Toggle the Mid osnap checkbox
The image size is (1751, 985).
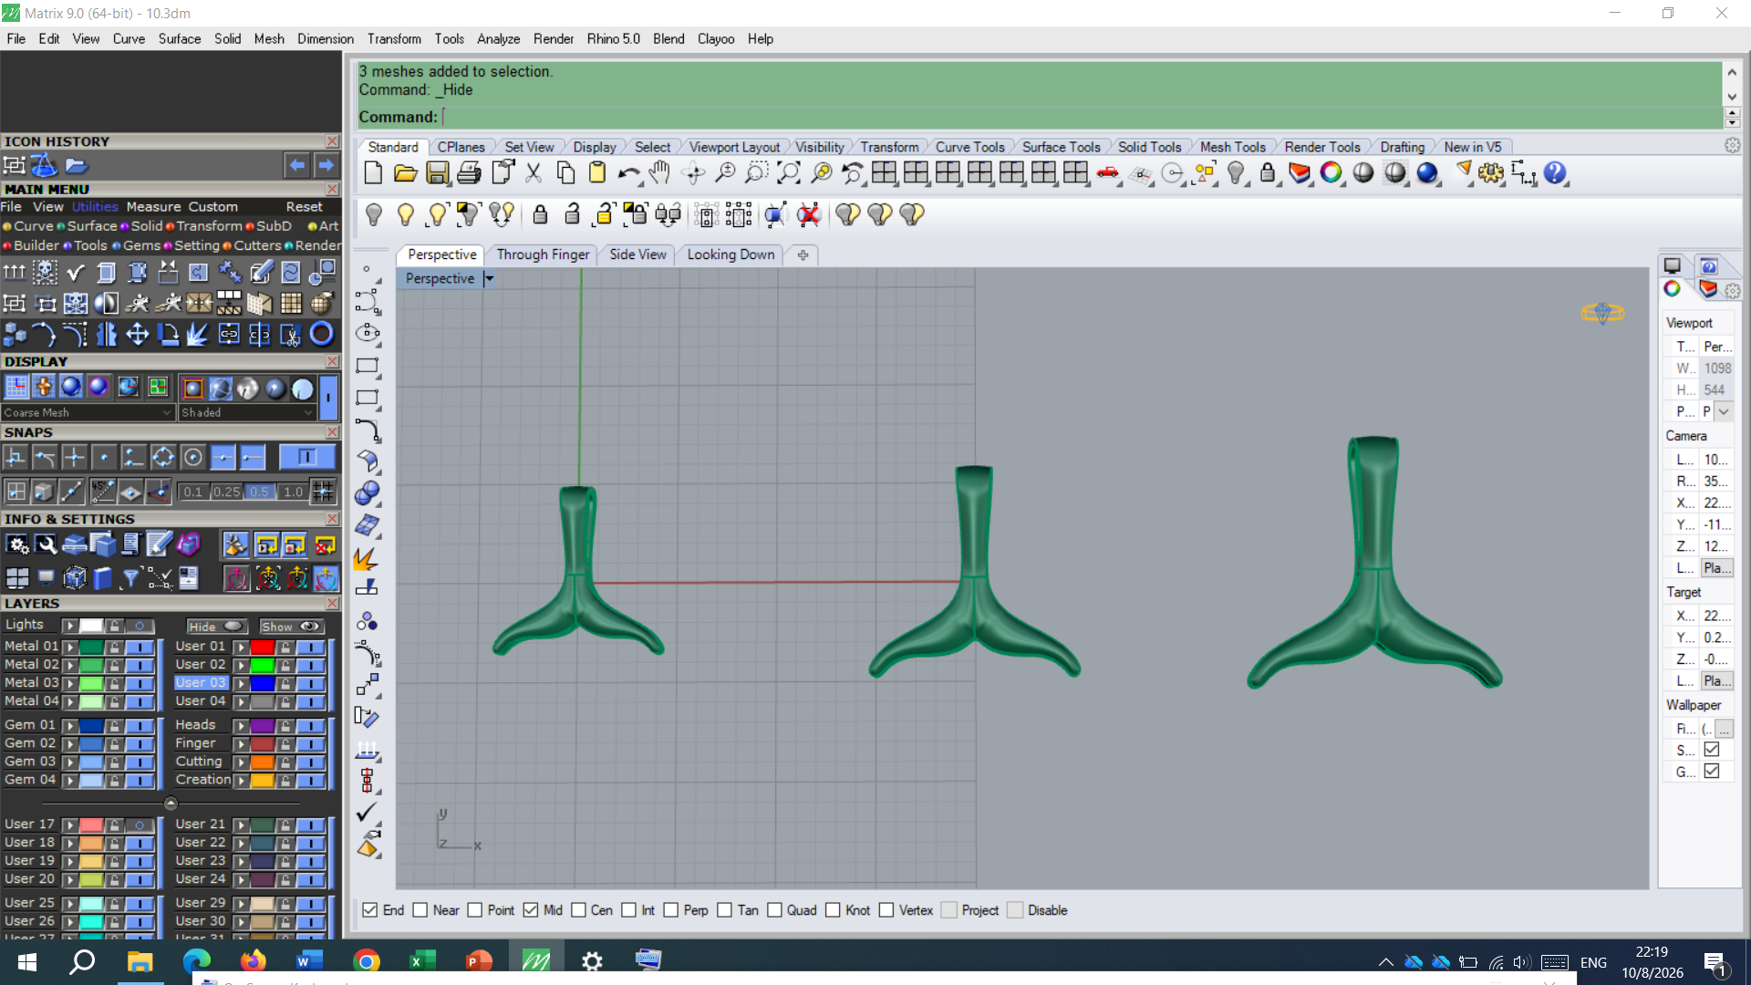tap(531, 910)
